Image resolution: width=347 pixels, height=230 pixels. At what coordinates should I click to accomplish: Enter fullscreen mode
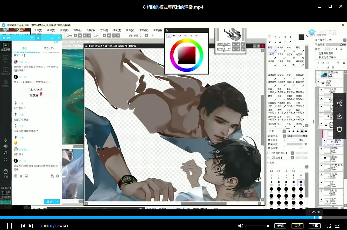click(x=329, y=226)
